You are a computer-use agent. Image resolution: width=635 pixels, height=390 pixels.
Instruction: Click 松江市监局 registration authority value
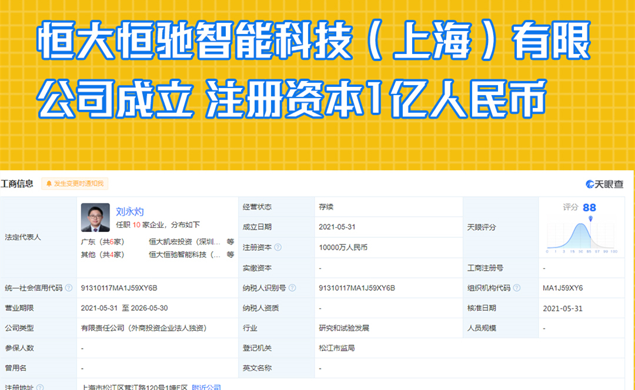(336, 348)
